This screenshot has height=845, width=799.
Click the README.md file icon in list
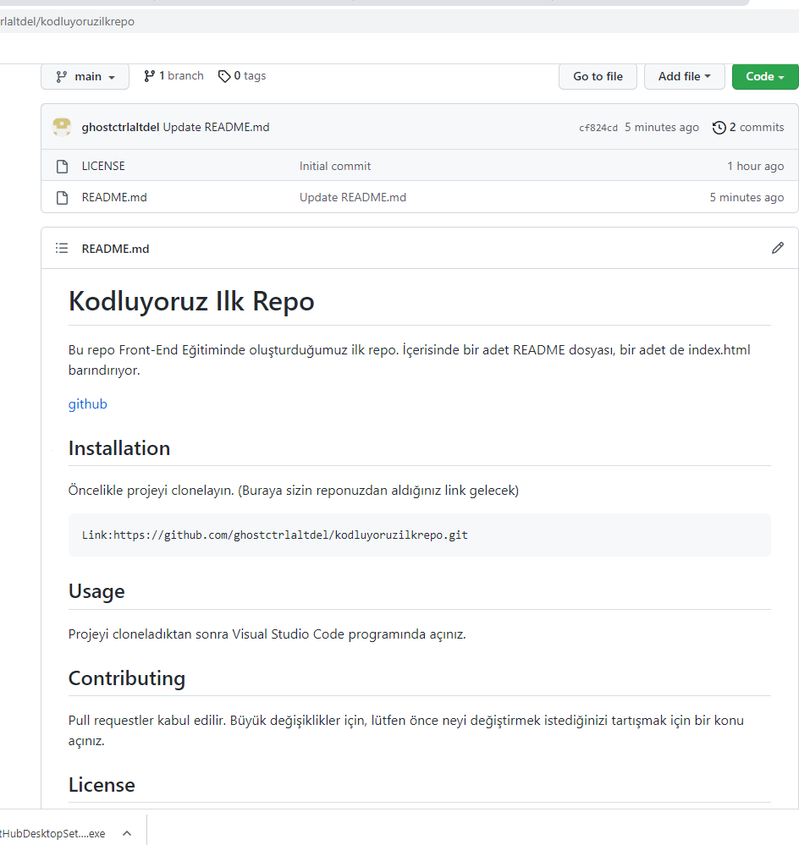click(x=62, y=198)
